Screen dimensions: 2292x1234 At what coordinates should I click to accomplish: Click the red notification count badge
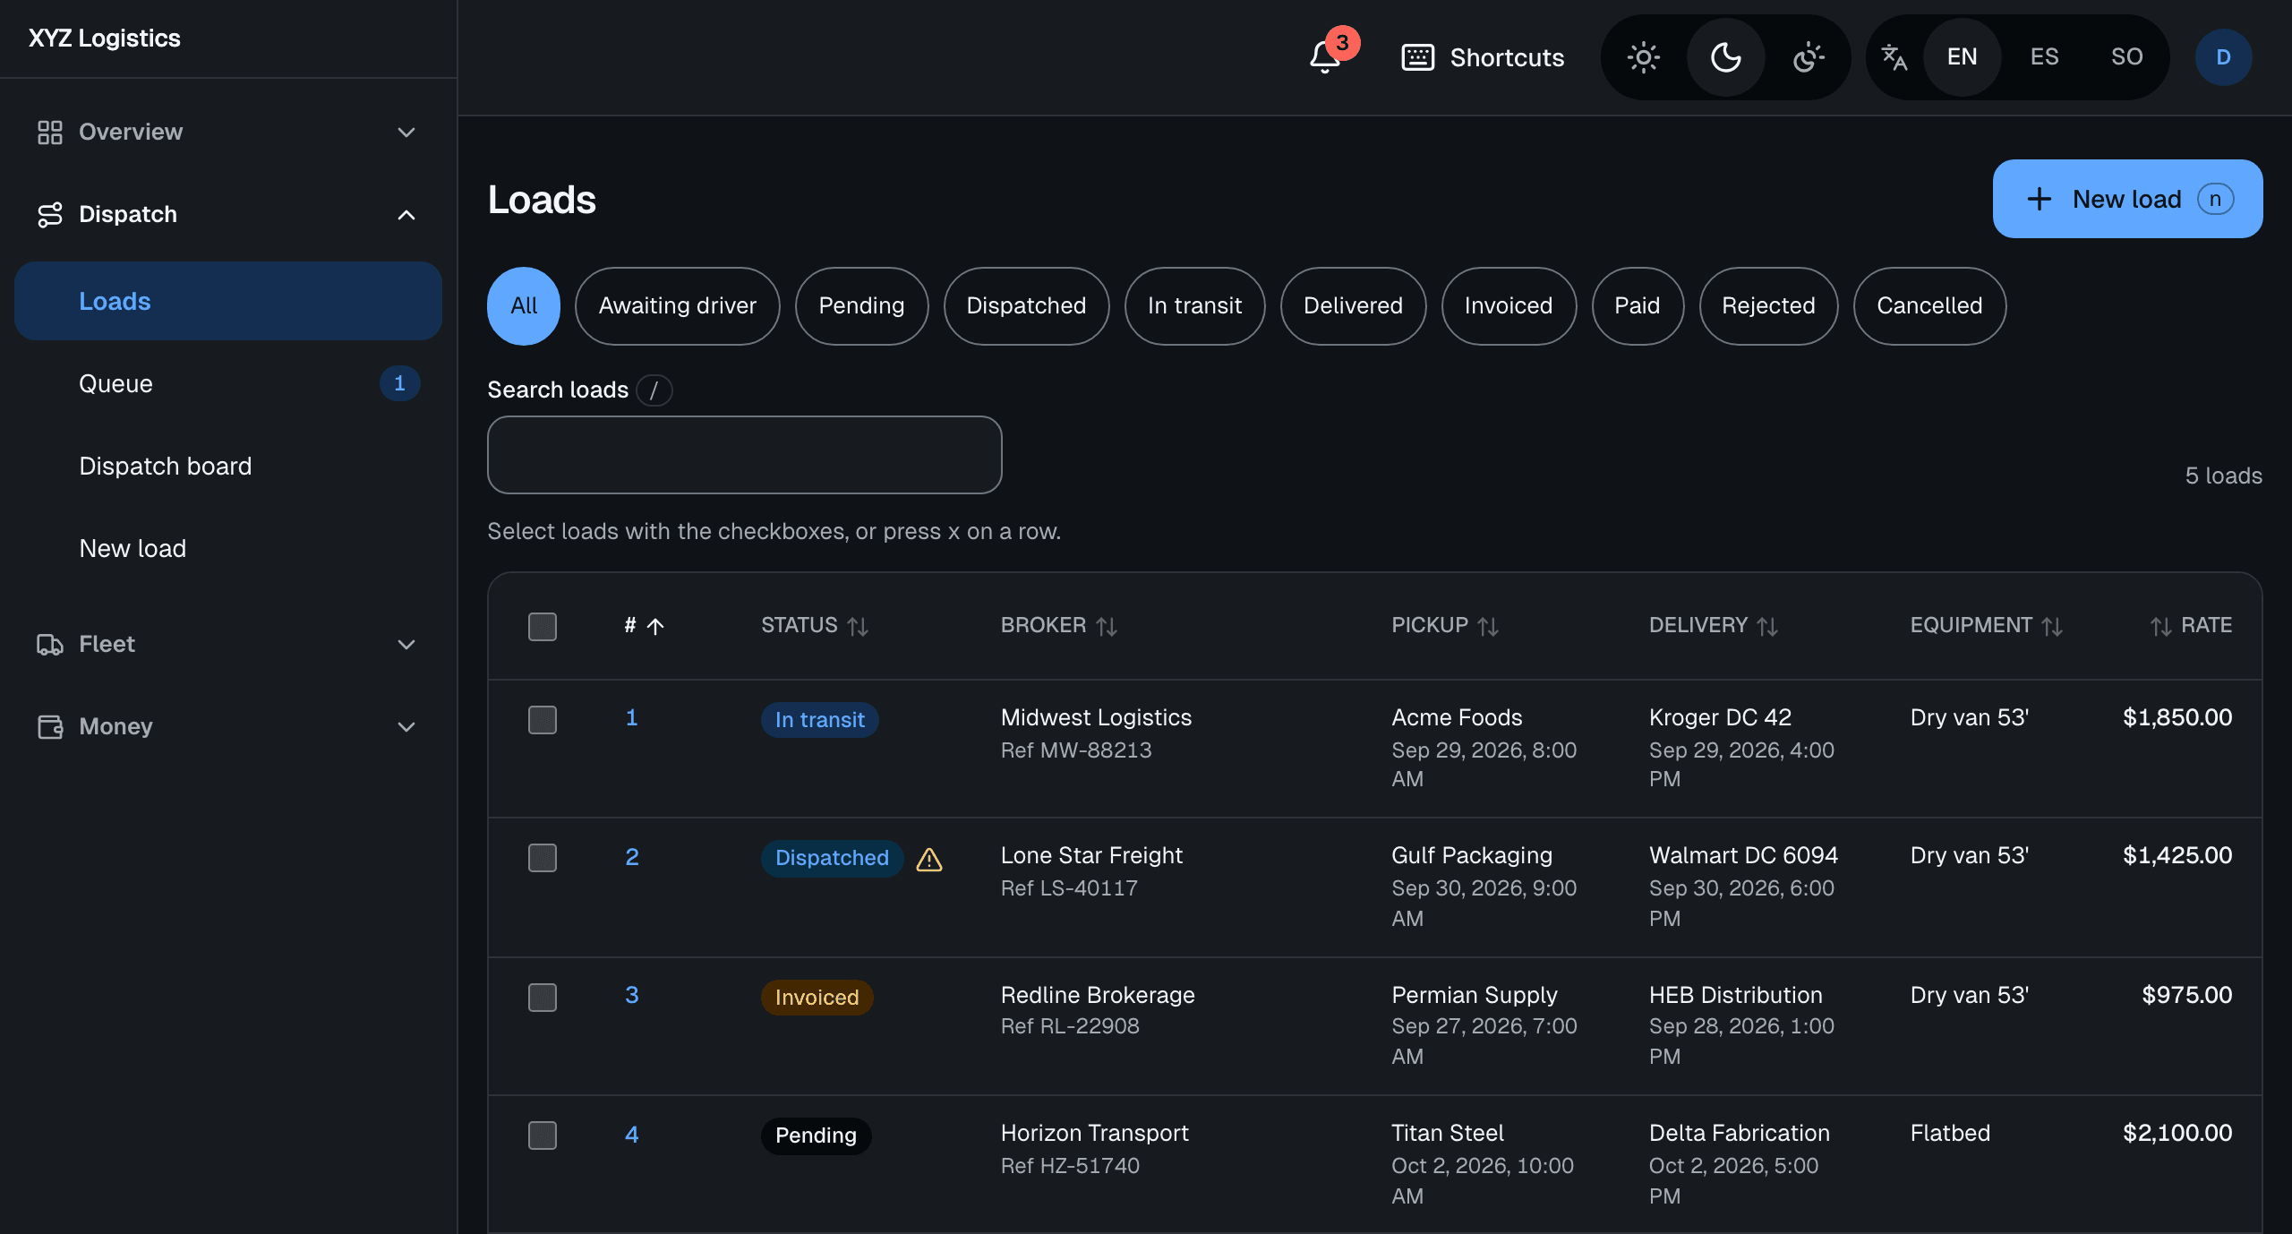point(1342,42)
